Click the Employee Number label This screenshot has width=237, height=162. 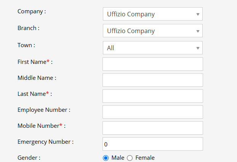tap(43, 110)
